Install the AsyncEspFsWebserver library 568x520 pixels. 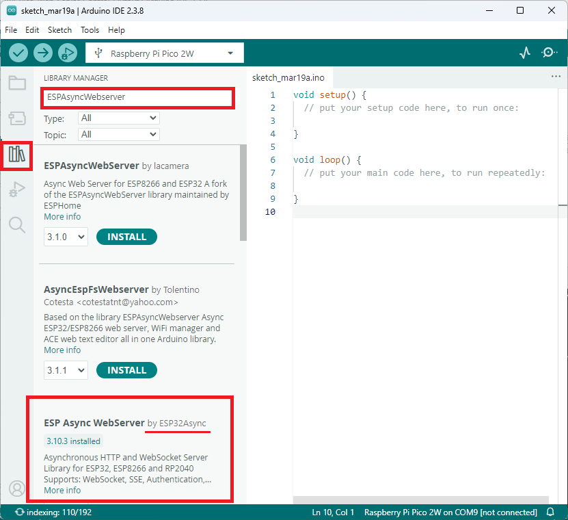126,370
